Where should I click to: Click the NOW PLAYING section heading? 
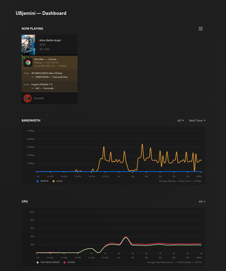(32, 29)
